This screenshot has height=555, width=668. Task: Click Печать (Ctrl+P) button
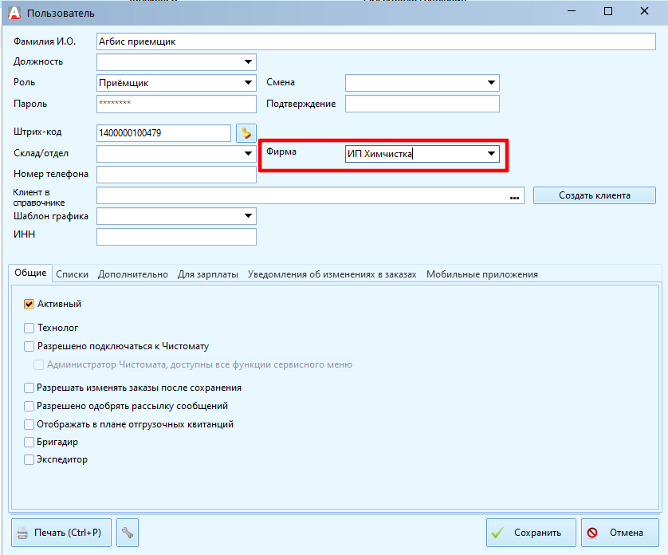tap(61, 533)
